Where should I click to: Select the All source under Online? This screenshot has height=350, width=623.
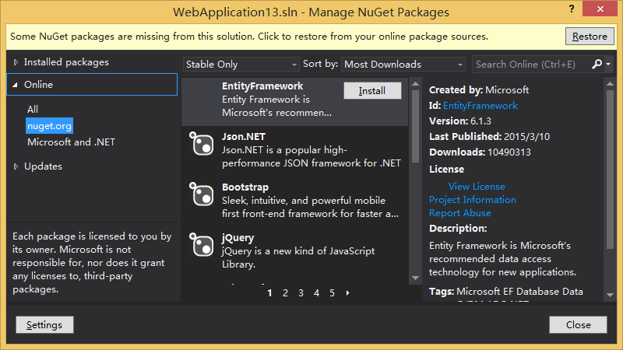point(33,109)
